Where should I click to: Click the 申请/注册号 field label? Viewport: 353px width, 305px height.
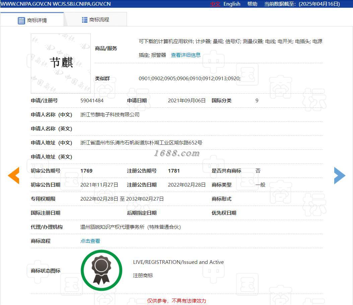tap(44, 100)
